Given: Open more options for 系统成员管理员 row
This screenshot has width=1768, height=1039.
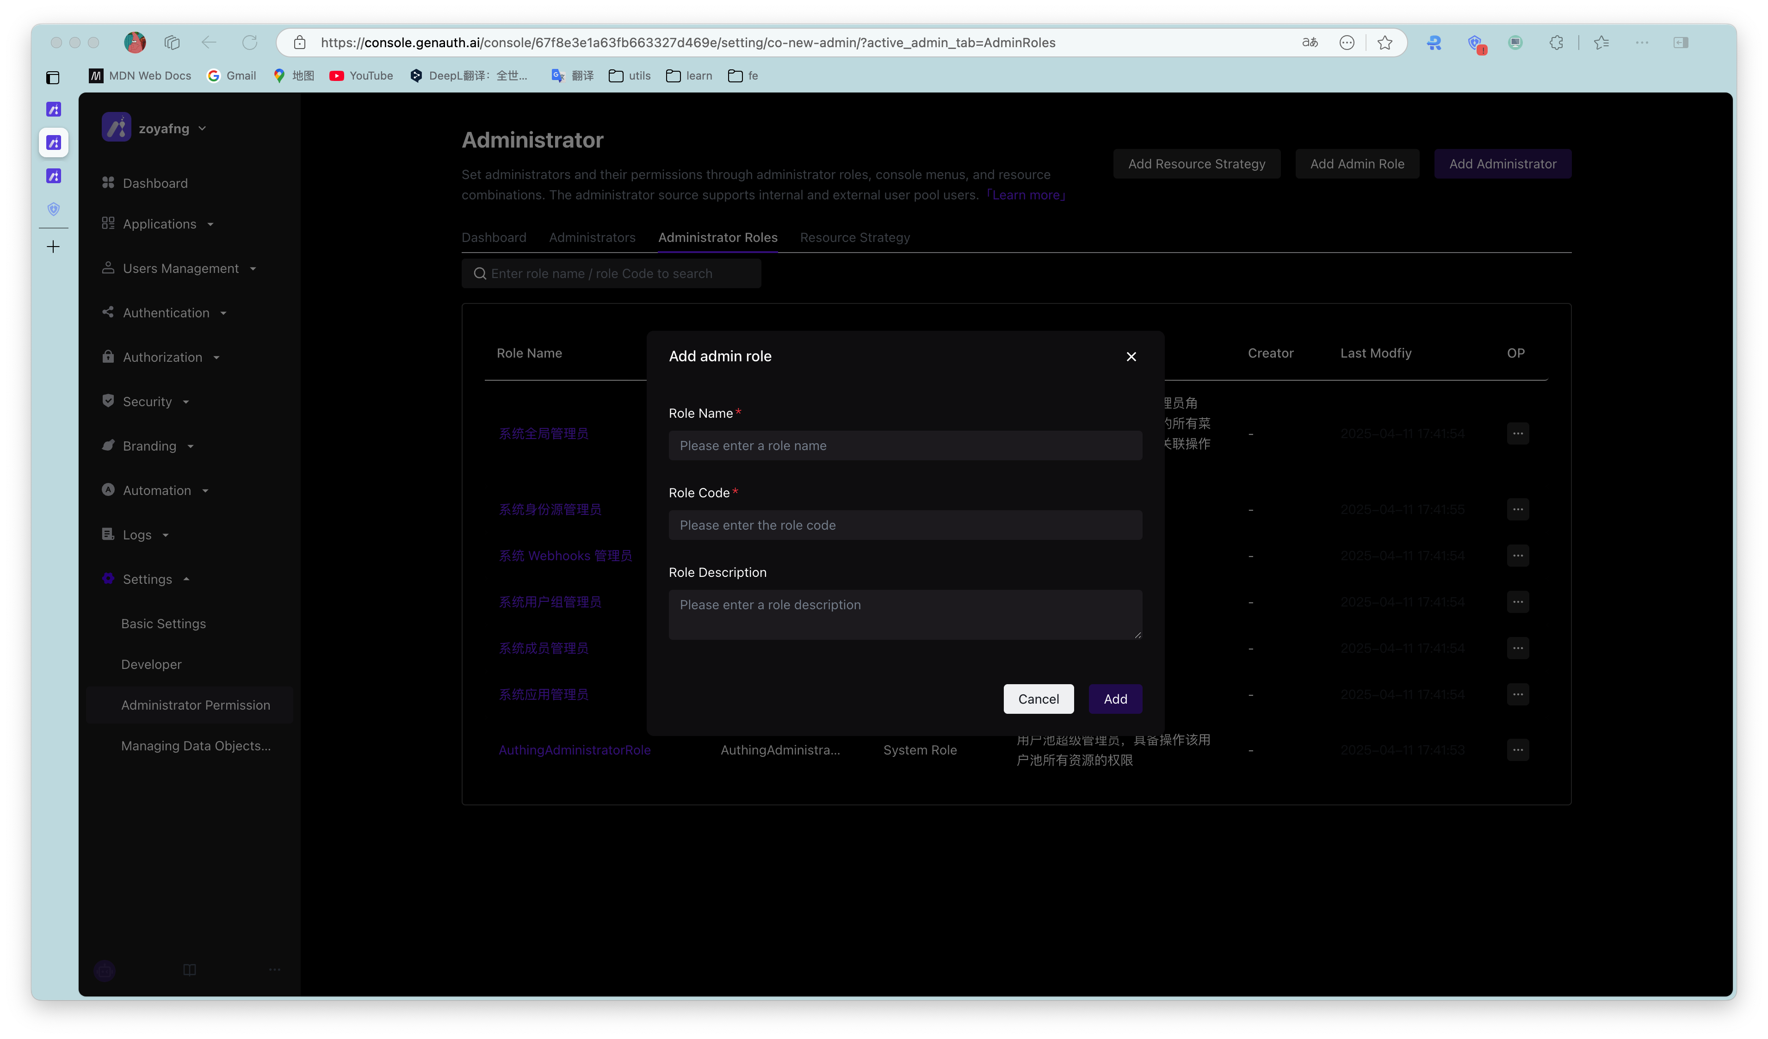Looking at the screenshot, I should 1518,648.
